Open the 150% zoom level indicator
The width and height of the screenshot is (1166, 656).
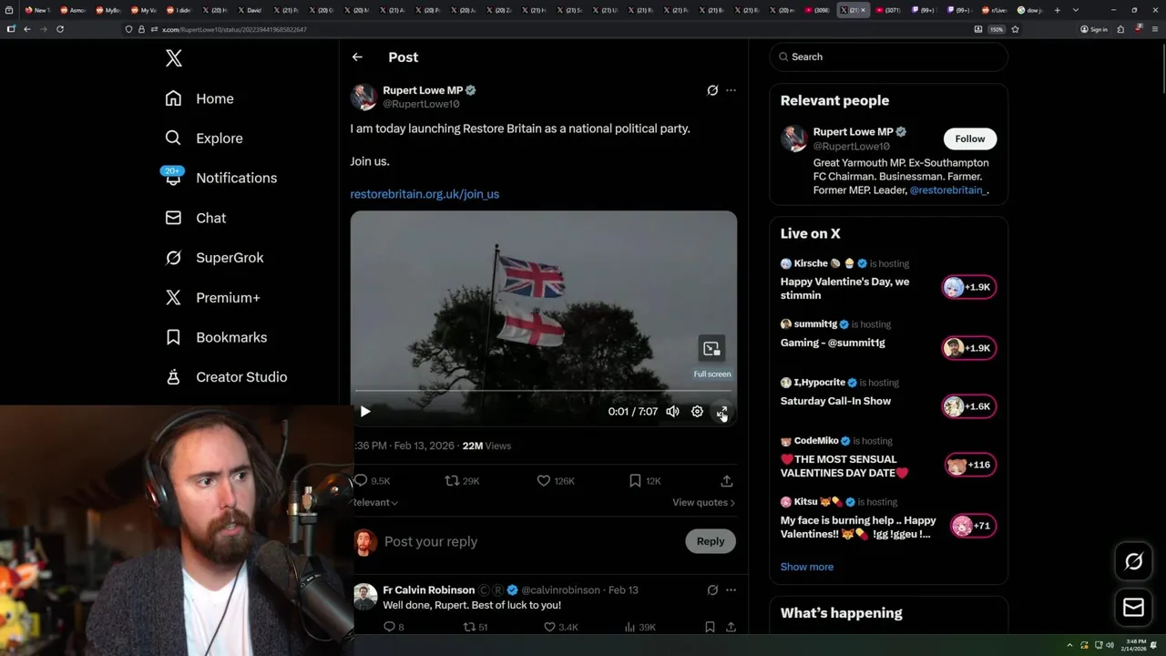click(997, 29)
